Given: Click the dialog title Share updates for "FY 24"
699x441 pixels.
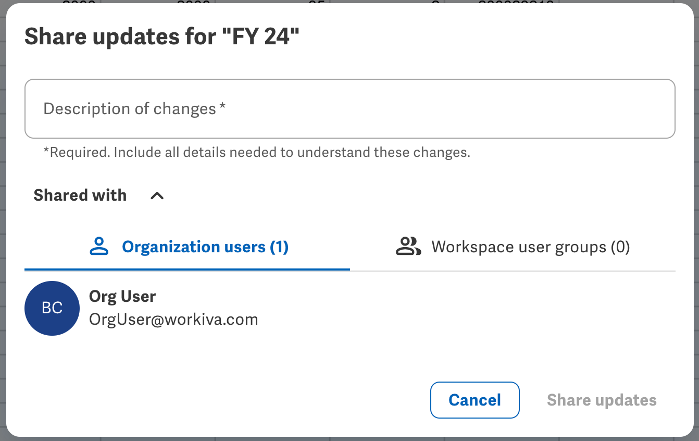Looking at the screenshot, I should [x=163, y=37].
